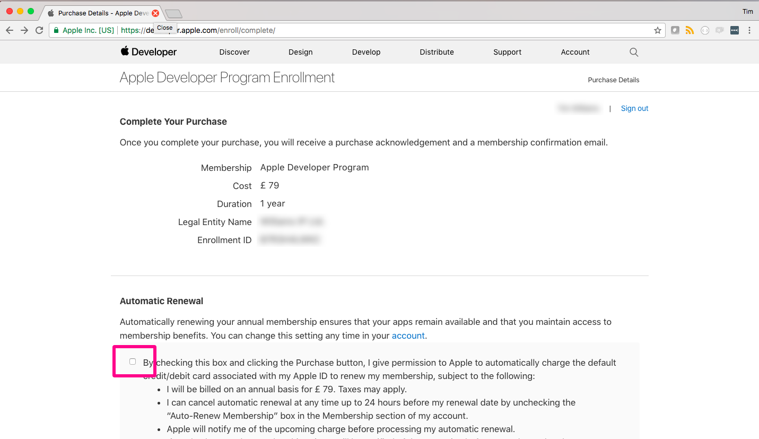Open the Discover menu item

click(234, 52)
